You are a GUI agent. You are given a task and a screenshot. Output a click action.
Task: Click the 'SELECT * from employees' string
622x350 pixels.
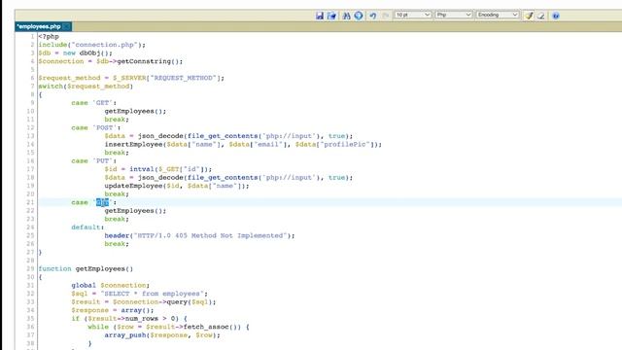tap(152, 294)
